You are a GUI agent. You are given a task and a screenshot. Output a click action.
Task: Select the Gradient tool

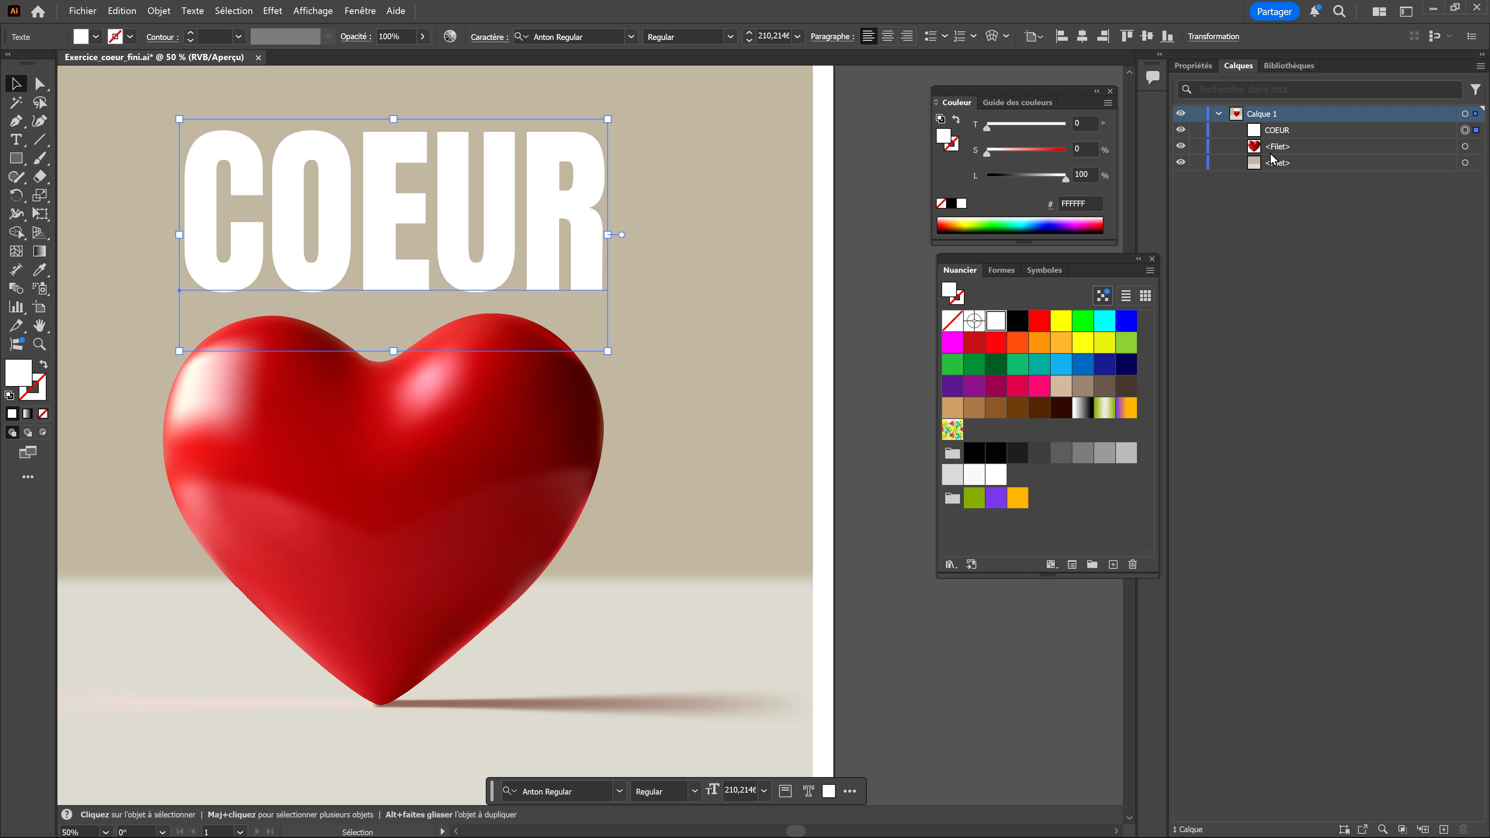39,251
